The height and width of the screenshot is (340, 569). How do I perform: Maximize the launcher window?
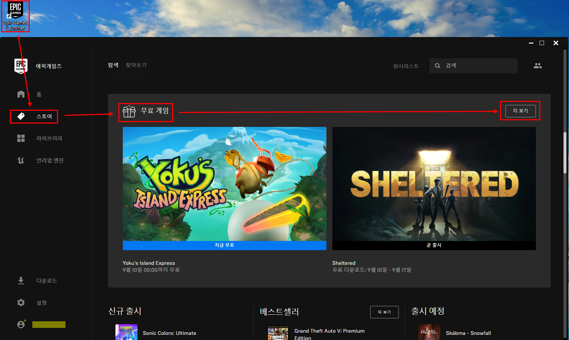(542, 43)
